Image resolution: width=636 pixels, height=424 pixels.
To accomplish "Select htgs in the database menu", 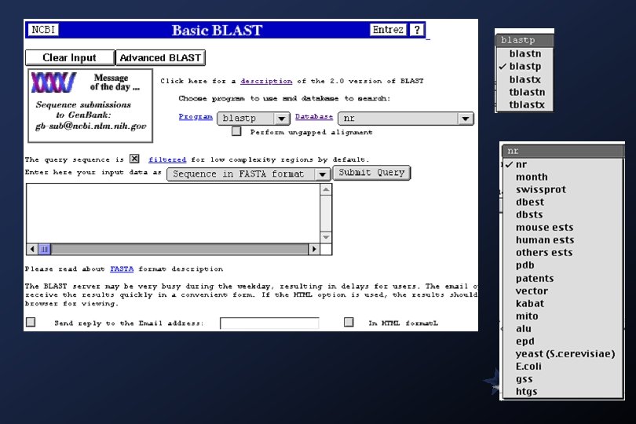I will click(562, 392).
